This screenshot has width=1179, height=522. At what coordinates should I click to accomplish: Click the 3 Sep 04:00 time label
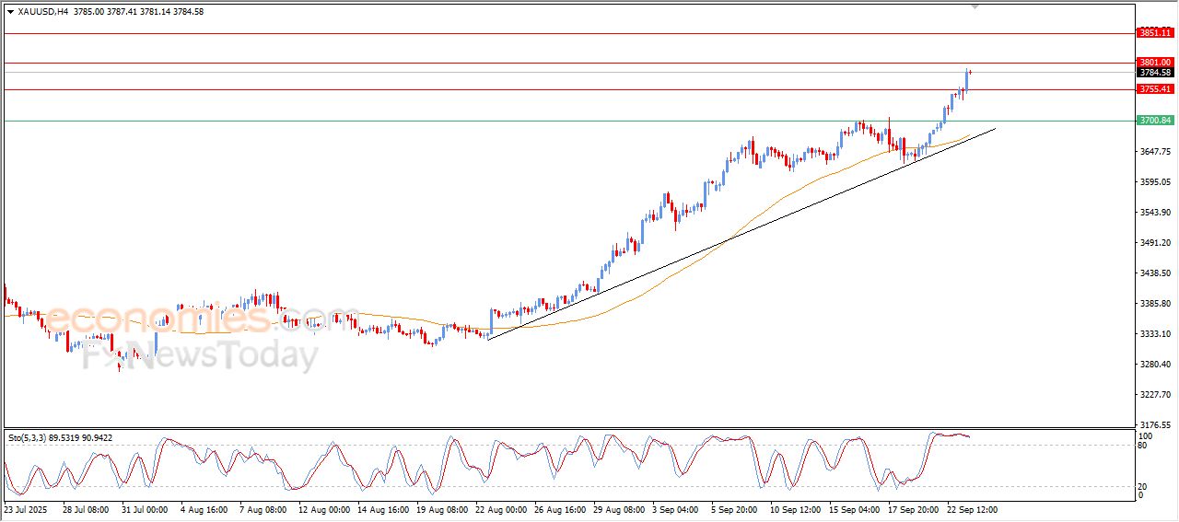click(676, 508)
